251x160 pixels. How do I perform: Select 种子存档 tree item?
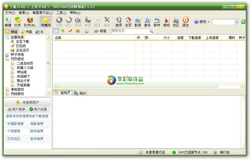pos(17,54)
